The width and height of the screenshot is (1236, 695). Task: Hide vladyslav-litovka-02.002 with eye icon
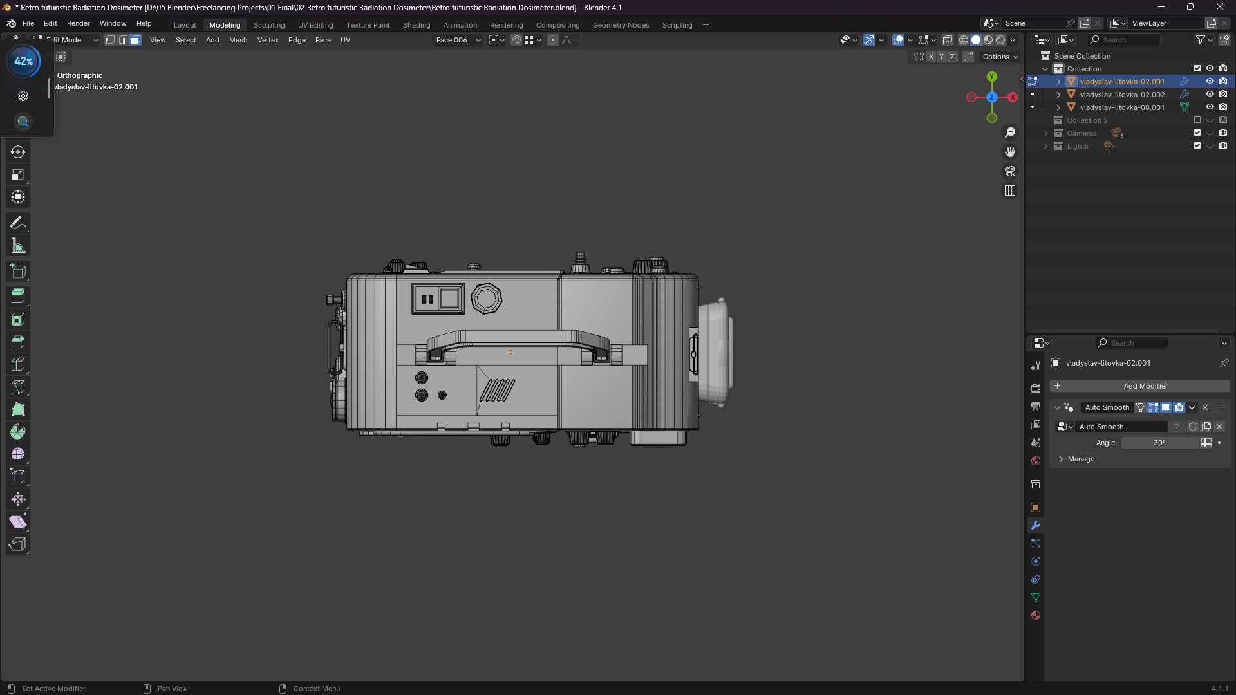tap(1210, 95)
